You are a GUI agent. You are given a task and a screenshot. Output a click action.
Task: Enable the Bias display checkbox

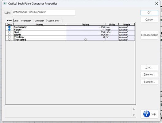click(x=10, y=32)
